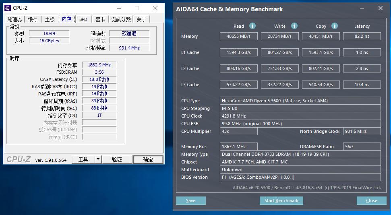391x215 pixels.
Task: Click the 931.4 MHz 北桥频率 value
Action: coord(129,48)
